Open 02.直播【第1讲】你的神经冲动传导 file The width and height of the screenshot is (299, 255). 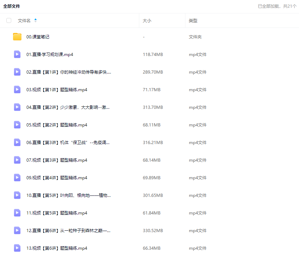tap(69, 72)
